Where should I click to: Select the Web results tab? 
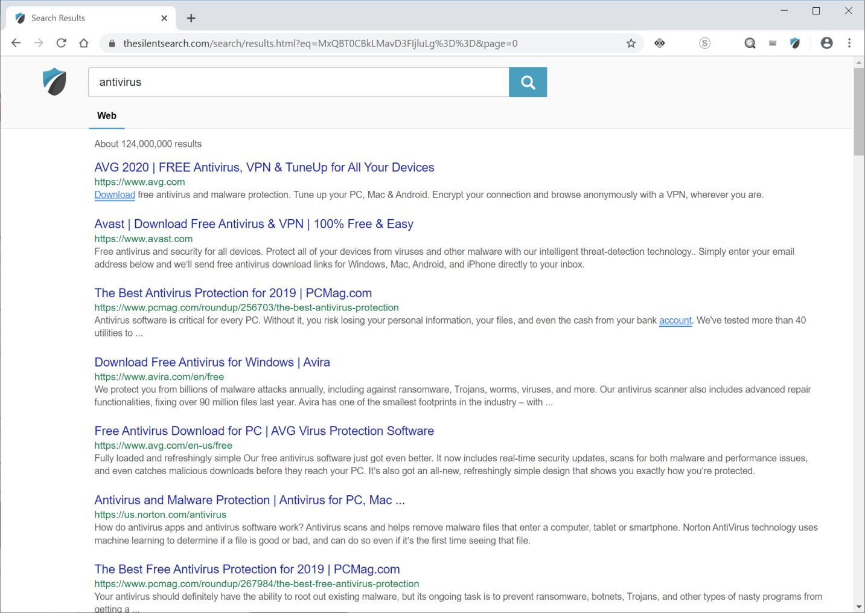tap(107, 115)
